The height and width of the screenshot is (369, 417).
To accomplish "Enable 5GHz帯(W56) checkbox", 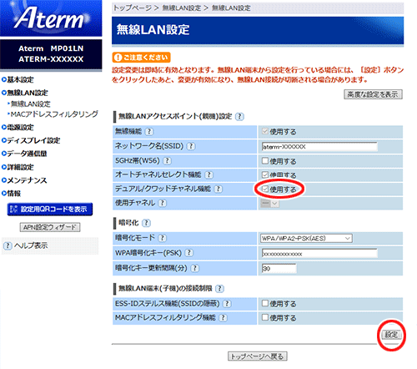I will (265, 160).
